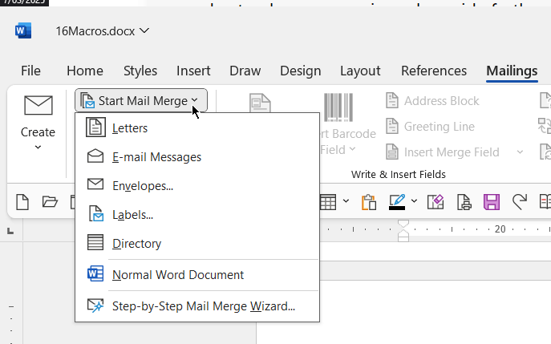Click the Print Preview icon
Image resolution: width=551 pixels, height=344 pixels.
pyautogui.click(x=464, y=202)
